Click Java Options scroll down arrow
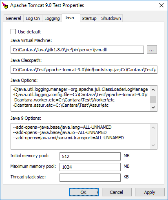 (153, 108)
